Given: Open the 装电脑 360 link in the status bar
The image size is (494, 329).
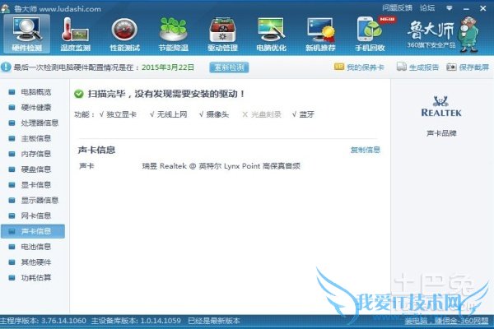Looking at the screenshot, I should coord(446,321).
